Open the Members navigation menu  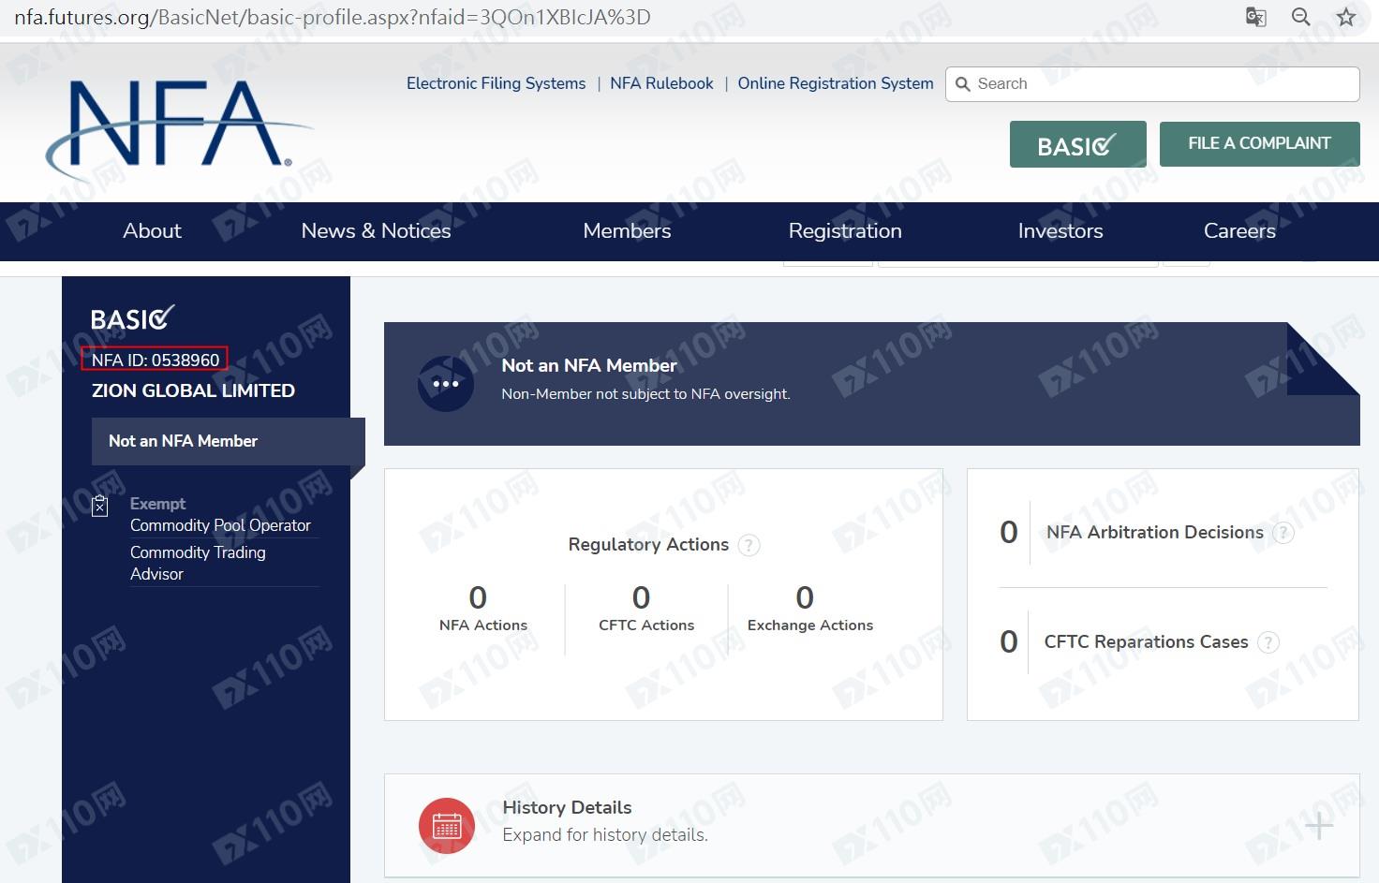point(627,231)
